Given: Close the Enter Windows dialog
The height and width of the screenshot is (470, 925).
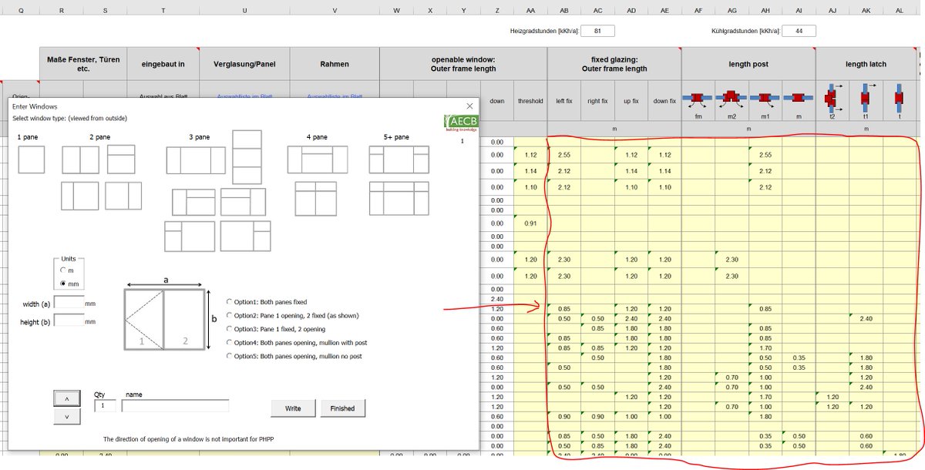Looking at the screenshot, I should 469,106.
